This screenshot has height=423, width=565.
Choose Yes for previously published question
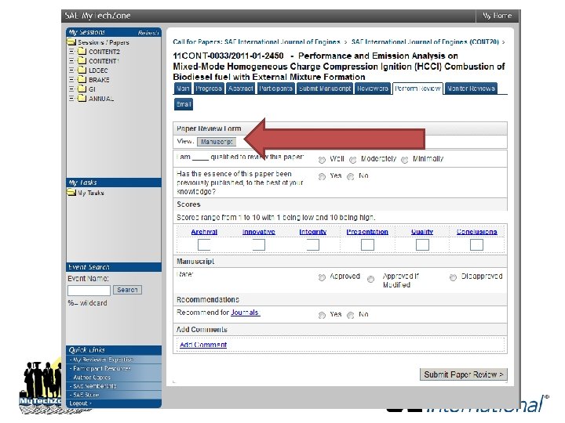pos(322,176)
